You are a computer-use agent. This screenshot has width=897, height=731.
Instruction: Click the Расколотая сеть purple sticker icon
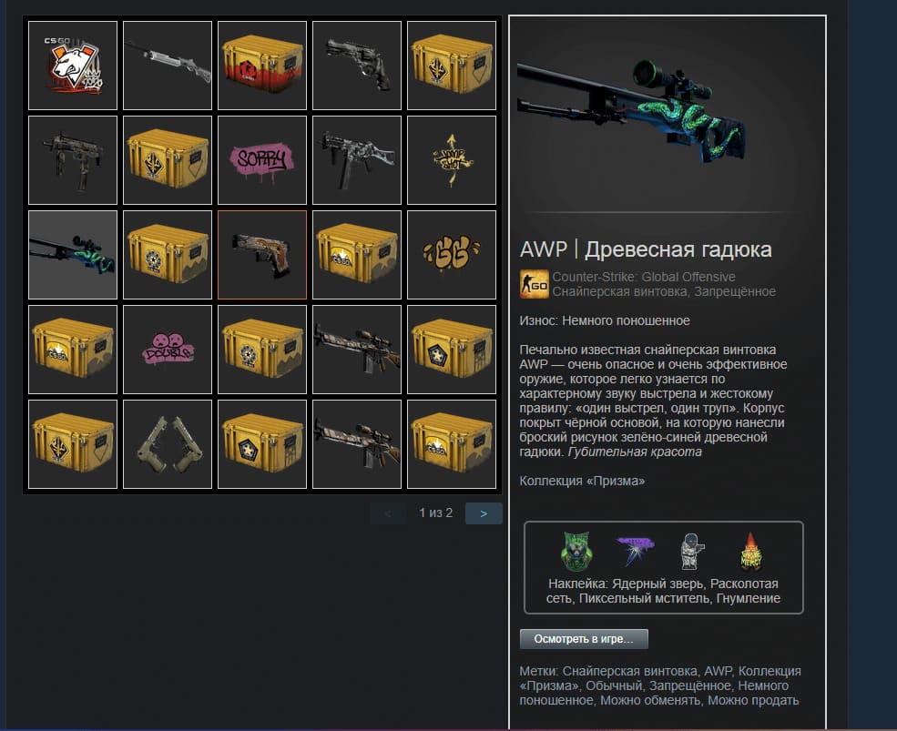click(635, 551)
